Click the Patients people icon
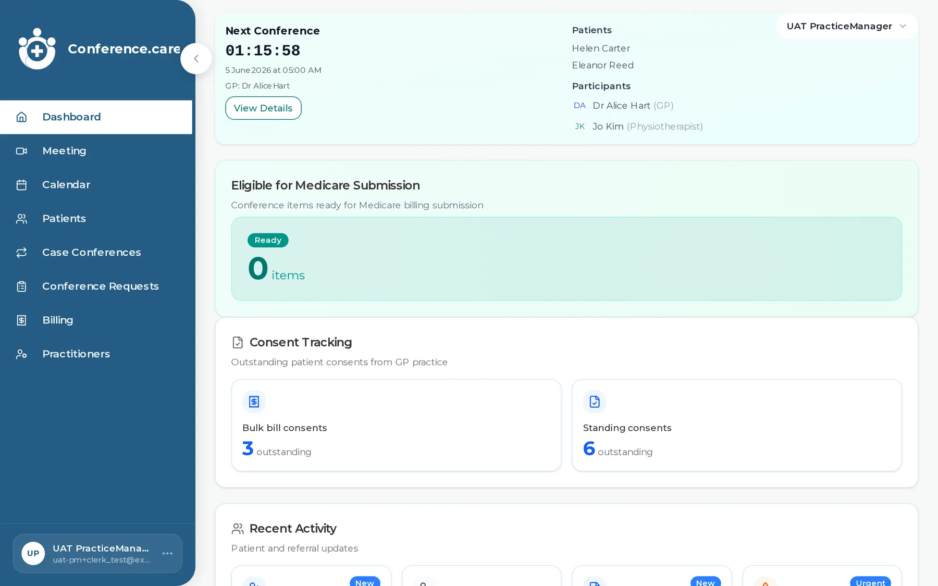This screenshot has height=586, width=938. pos(21,219)
